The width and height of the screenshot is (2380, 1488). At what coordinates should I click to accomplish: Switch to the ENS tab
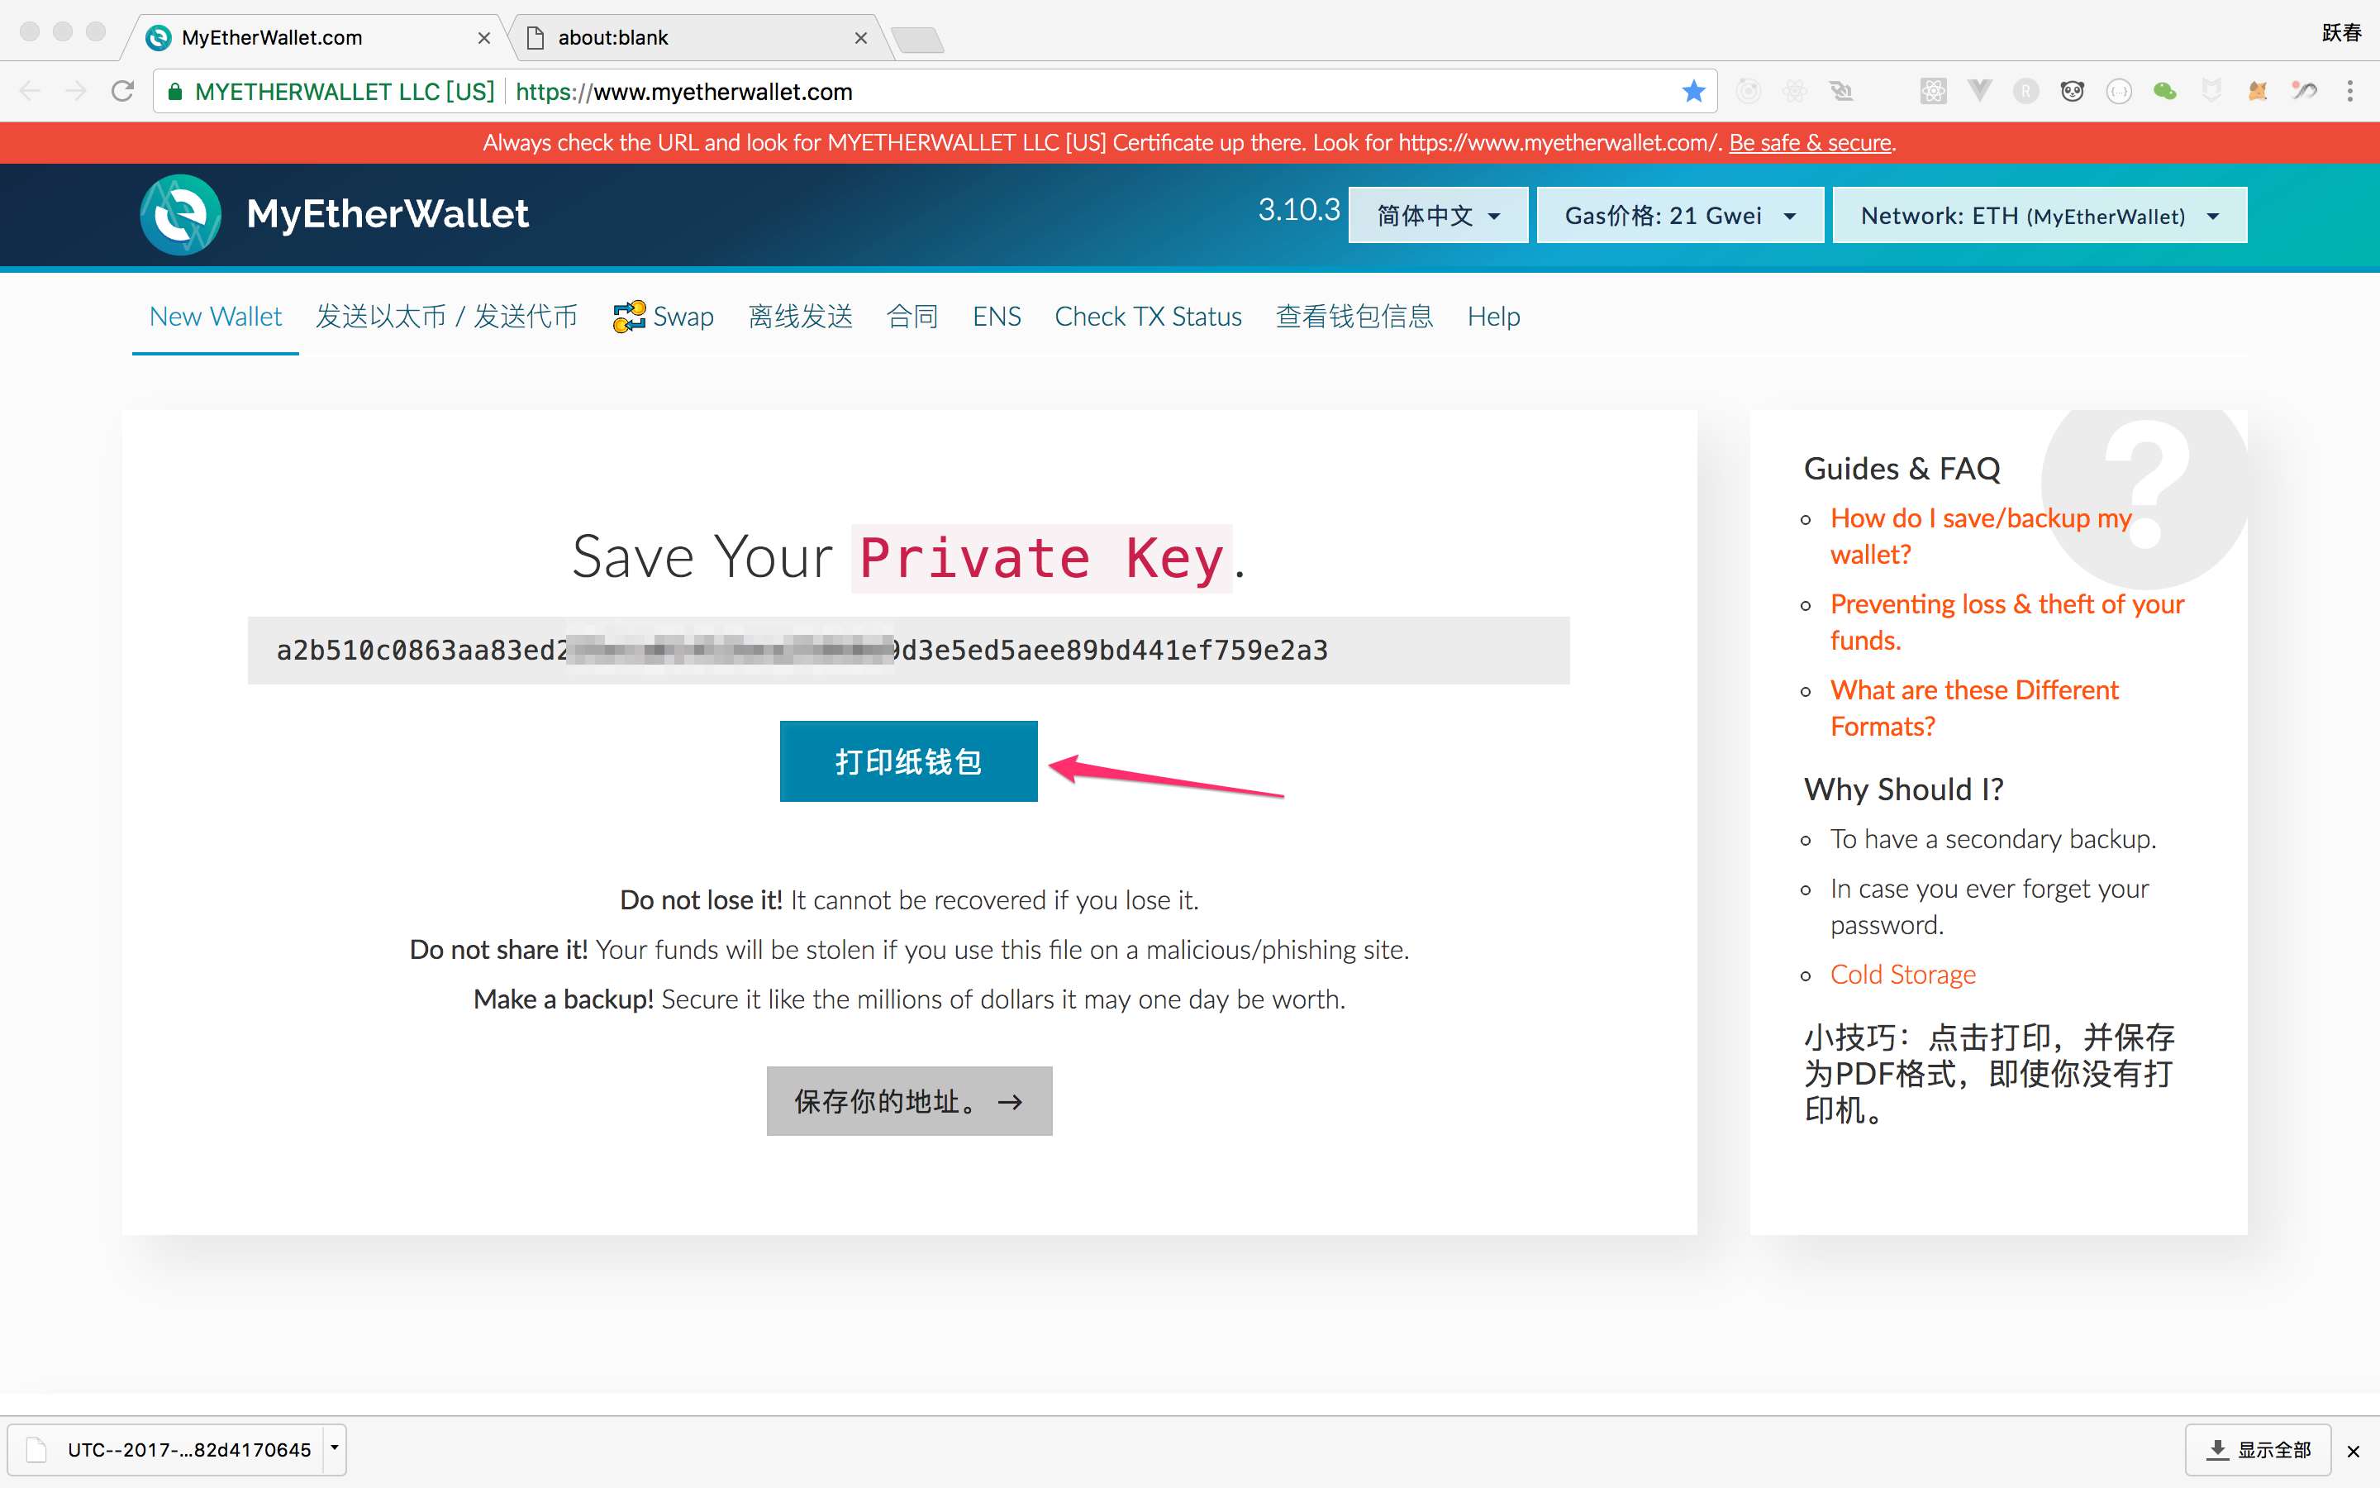coord(997,317)
